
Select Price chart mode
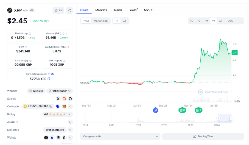(x=86, y=21)
